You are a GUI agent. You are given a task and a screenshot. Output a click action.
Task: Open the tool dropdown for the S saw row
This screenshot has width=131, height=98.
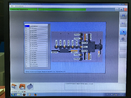(47, 64)
